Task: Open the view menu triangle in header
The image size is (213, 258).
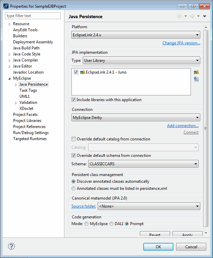Action: tap(205, 16)
